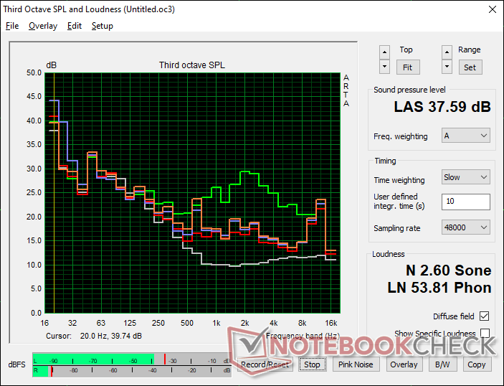Screen dimensions: 504x386
Task: Increase graph Range with up arrow
Action: (x=447, y=52)
